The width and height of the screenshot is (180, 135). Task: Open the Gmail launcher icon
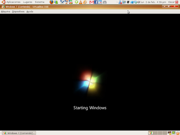coord(92,2)
